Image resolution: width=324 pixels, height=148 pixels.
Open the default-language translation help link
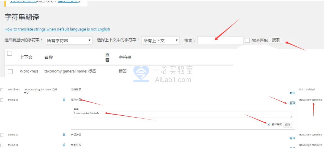point(57,29)
